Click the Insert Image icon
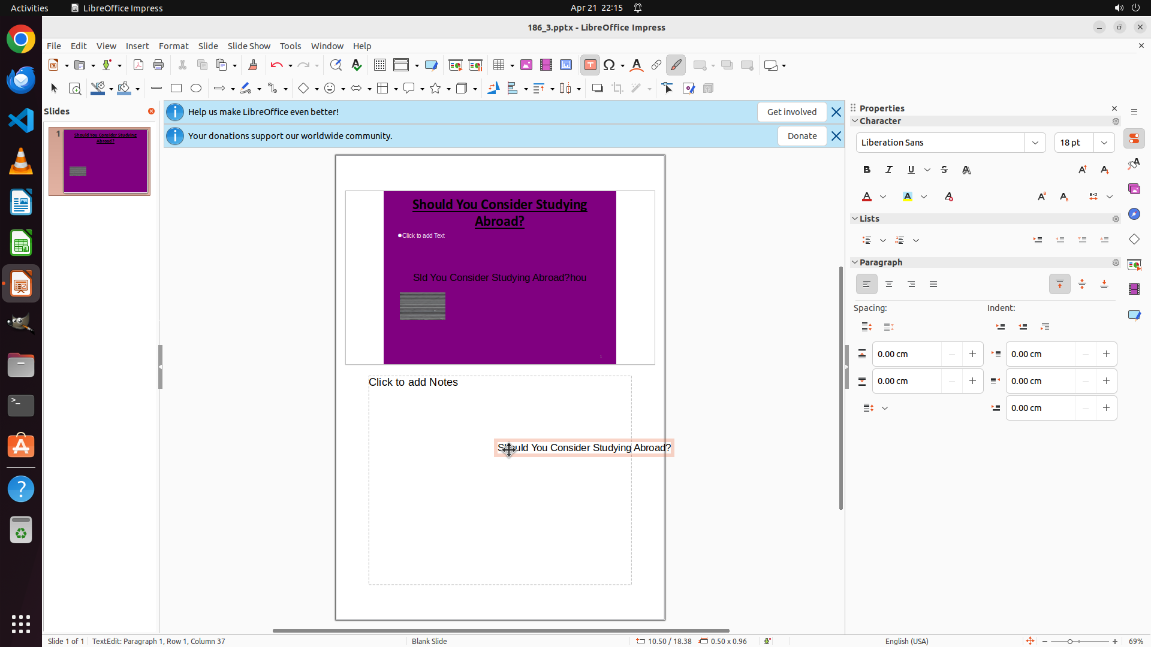 pos(526,65)
